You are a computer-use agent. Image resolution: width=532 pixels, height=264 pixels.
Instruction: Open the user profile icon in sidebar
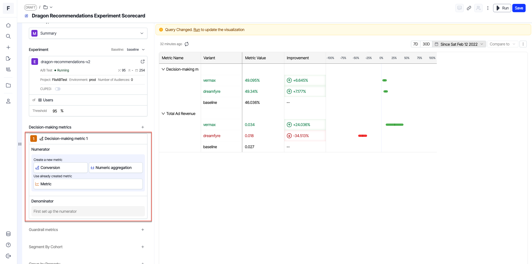pos(8,101)
